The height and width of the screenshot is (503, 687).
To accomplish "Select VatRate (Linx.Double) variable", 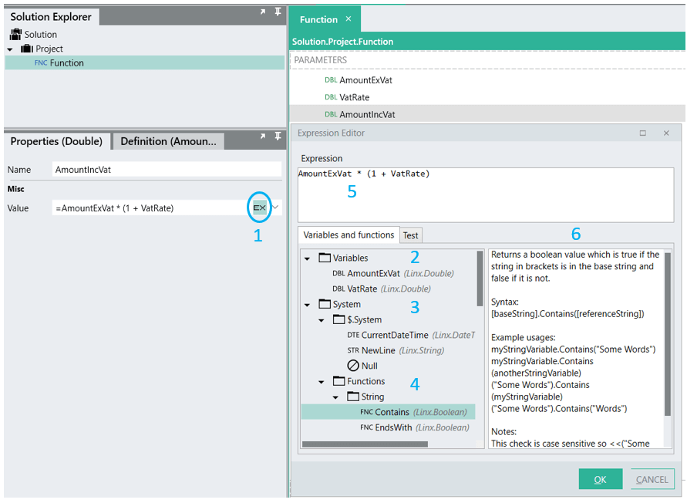I will point(381,289).
